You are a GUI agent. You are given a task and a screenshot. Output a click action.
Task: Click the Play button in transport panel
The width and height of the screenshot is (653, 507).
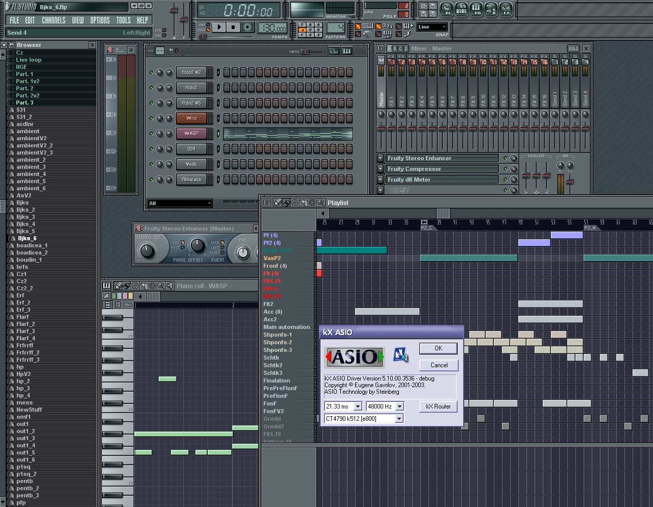click(x=219, y=27)
